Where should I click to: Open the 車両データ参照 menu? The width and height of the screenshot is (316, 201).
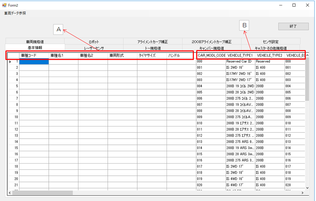coord(15,13)
